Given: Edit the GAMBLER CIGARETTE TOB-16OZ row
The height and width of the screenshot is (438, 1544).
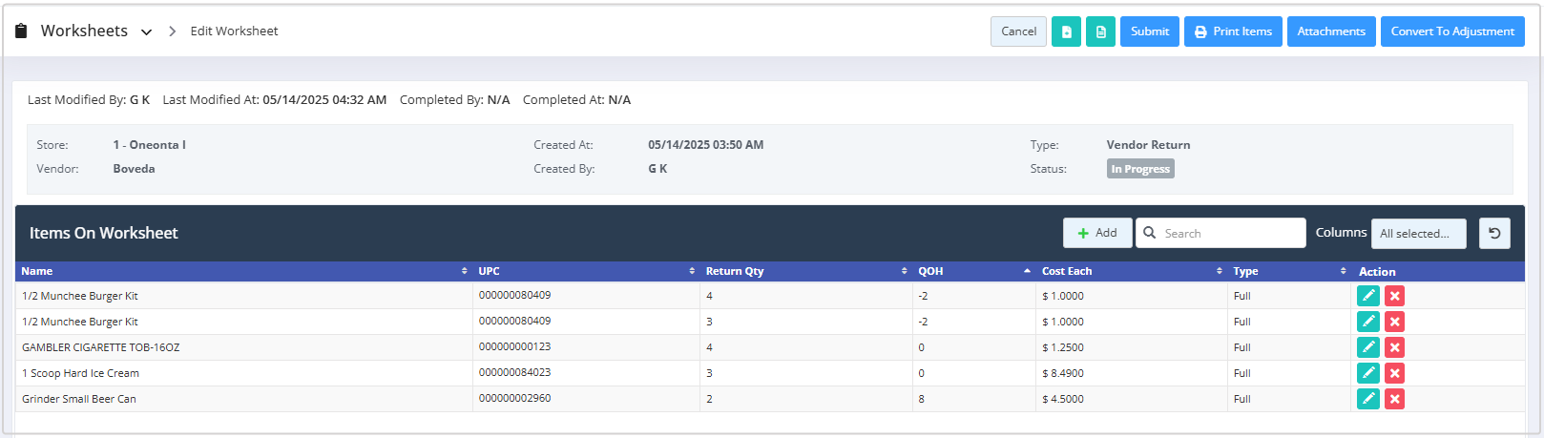Looking at the screenshot, I should click(x=1368, y=347).
